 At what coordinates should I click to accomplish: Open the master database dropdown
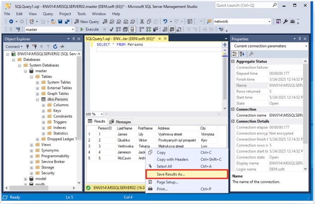73,29
